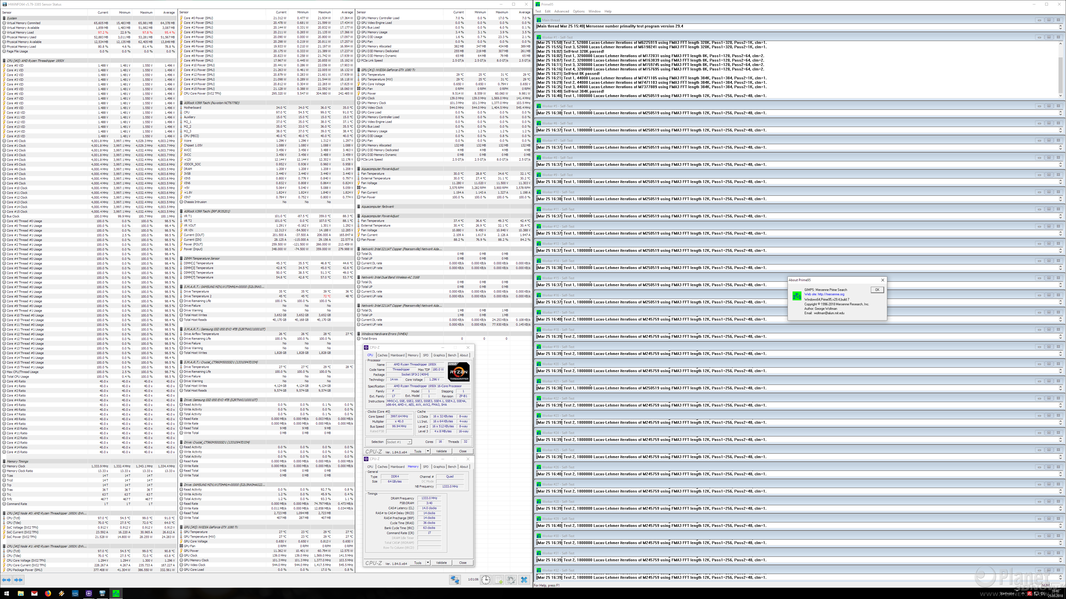This screenshot has width=1066, height=599.
Task: Open Socket #1 selection dropdown in CPU-Z
Action: 399,442
